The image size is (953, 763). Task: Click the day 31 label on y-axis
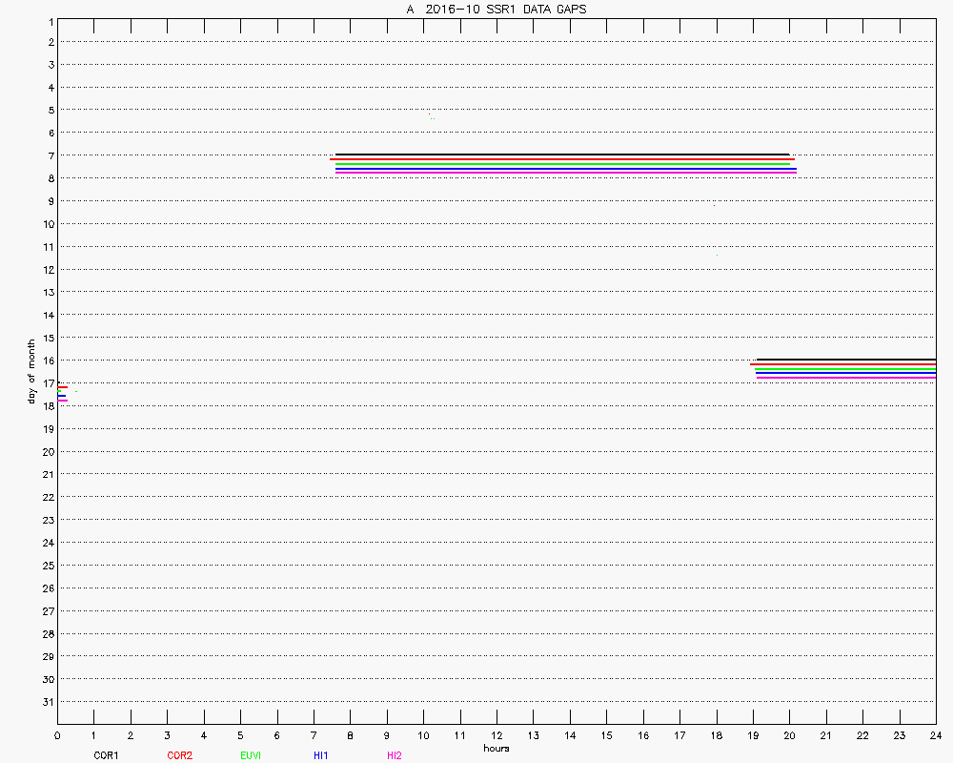47,702
